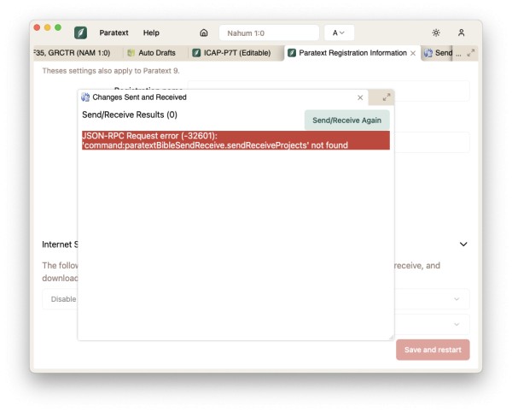
Task: Click the Registration Information tab leaf icon
Action: click(x=292, y=53)
